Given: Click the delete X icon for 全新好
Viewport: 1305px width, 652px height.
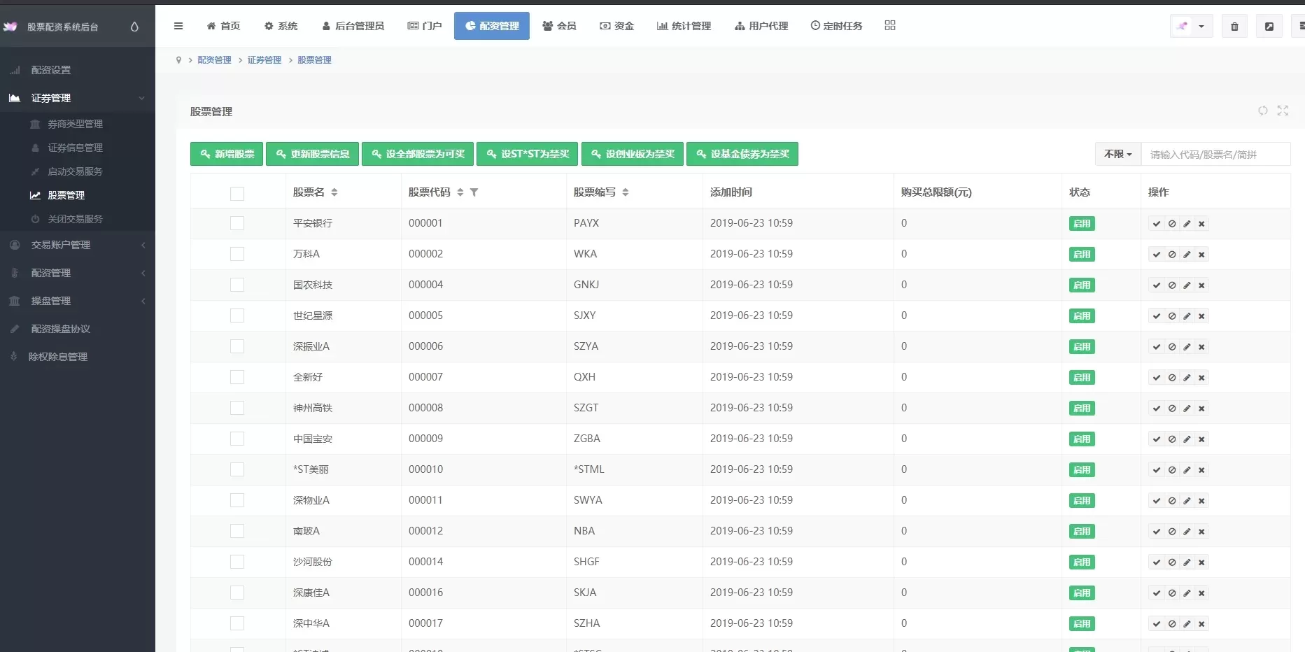Looking at the screenshot, I should tap(1201, 378).
